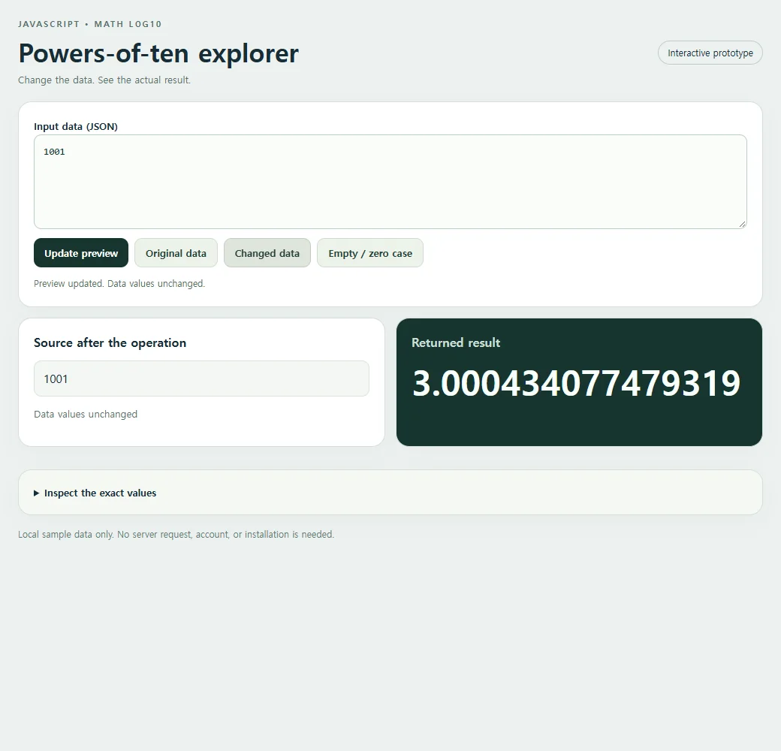Image resolution: width=781 pixels, height=751 pixels.
Task: Click the Source after the operation heading
Action: pyautogui.click(x=110, y=342)
